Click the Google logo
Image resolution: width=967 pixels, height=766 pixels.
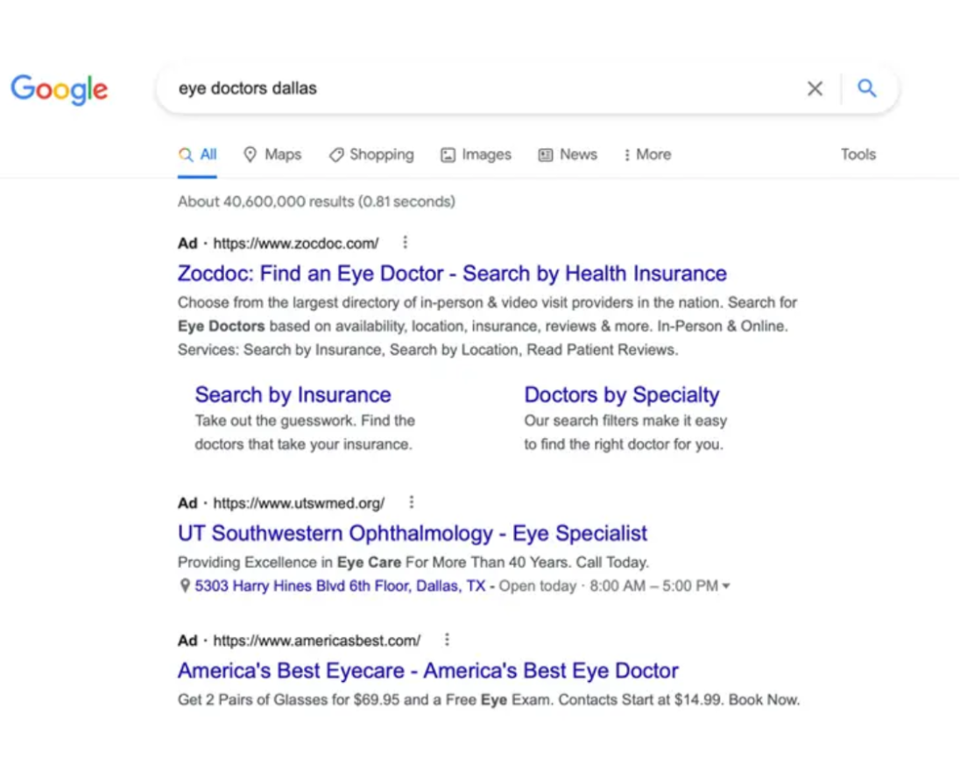[x=60, y=89]
